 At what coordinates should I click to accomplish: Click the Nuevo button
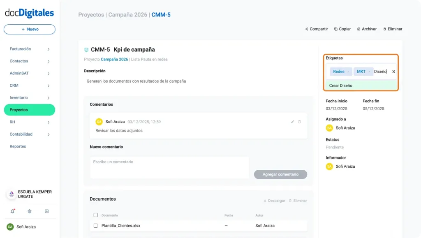29,29
